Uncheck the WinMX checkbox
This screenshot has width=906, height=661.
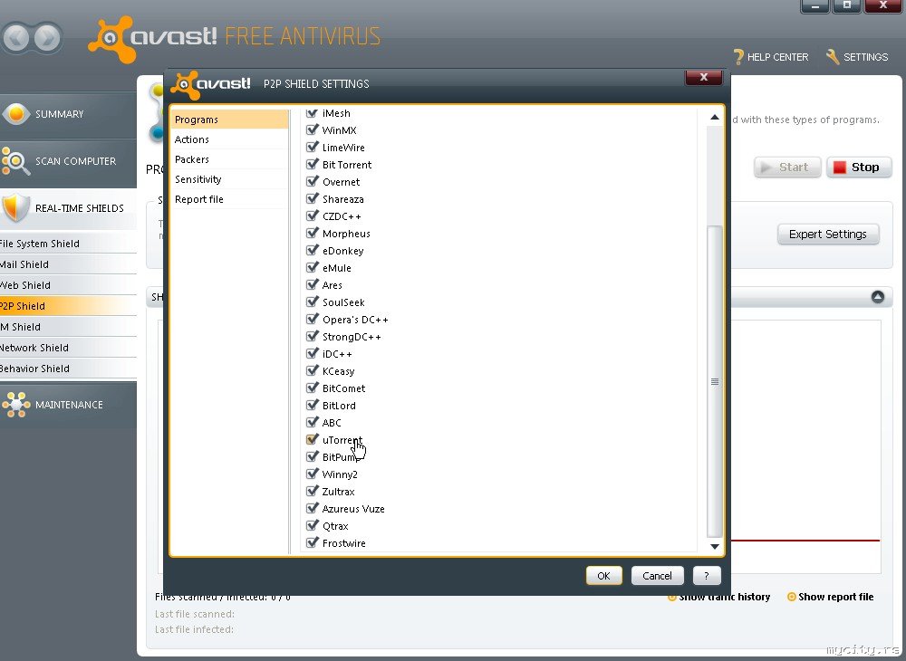coord(313,129)
